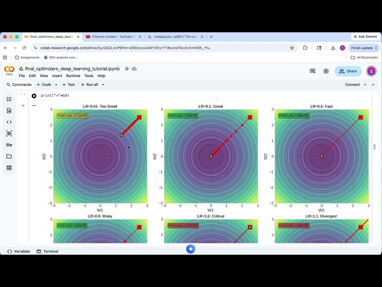
Task: Open the Secrets key icon in sidebar
Action: coord(9,145)
